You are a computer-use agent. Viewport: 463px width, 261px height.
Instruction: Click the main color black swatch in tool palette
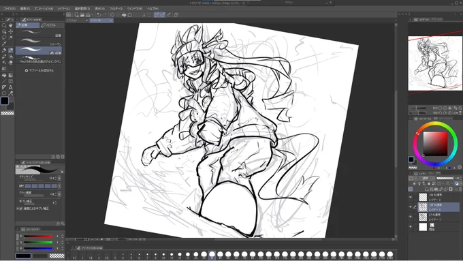pos(5,100)
